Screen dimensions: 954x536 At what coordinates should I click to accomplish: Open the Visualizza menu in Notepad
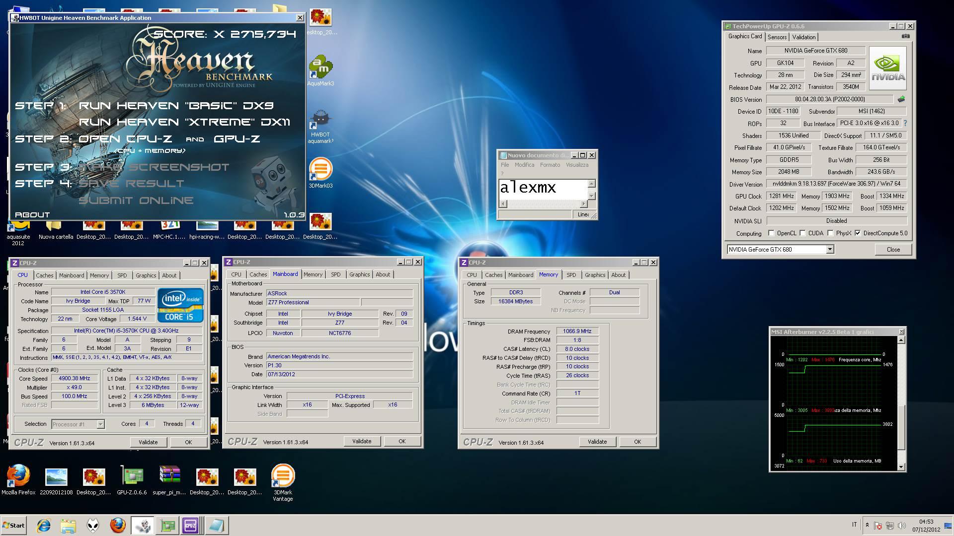click(577, 165)
